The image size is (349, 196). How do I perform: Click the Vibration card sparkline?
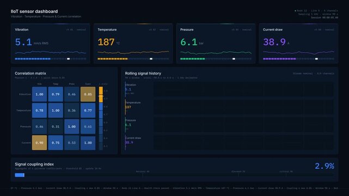[51, 52]
